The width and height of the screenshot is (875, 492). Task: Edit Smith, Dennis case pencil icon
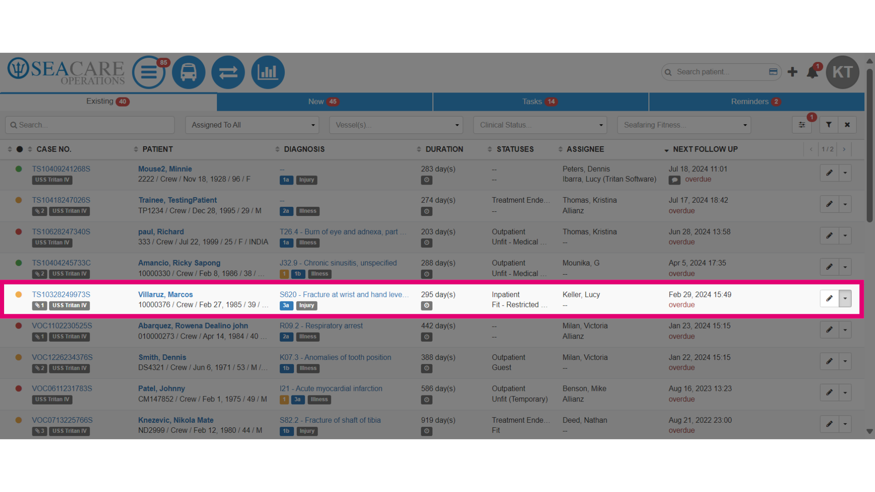829,361
